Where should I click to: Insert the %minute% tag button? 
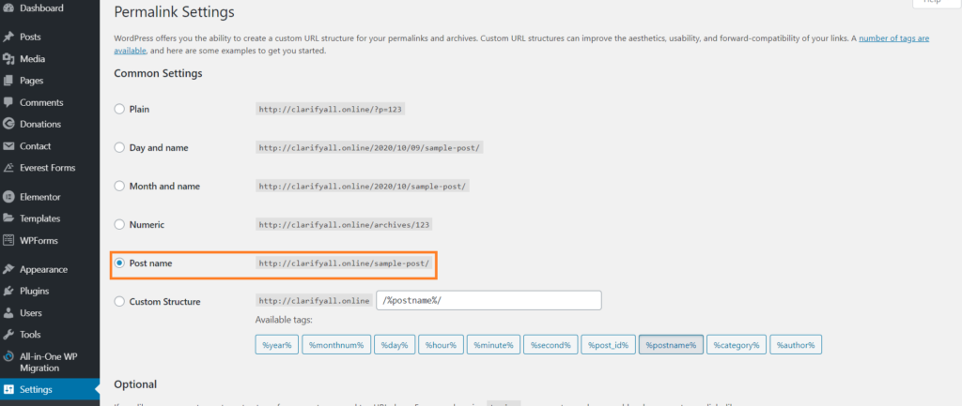click(493, 345)
